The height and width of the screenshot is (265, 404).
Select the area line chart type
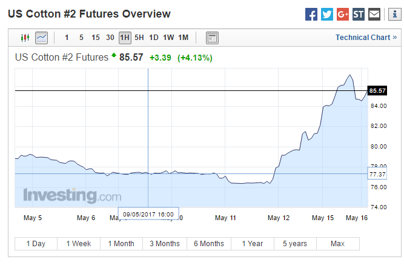[41, 38]
